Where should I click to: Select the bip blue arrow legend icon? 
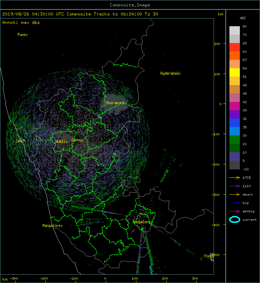(234, 203)
